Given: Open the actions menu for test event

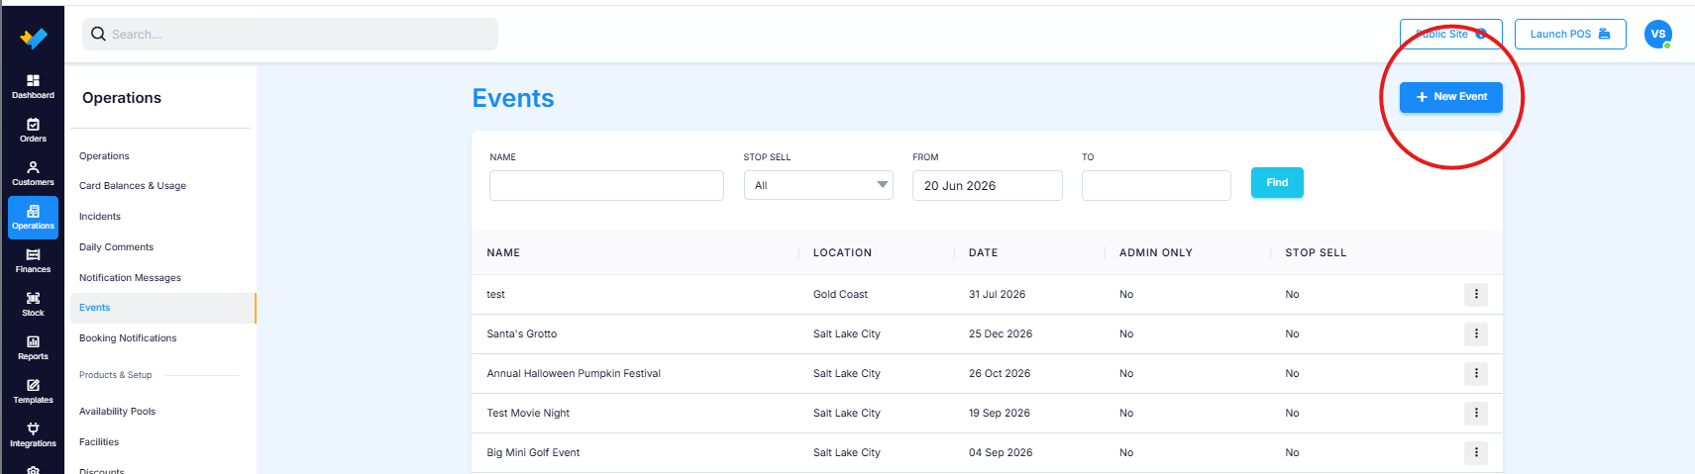Looking at the screenshot, I should (1476, 294).
